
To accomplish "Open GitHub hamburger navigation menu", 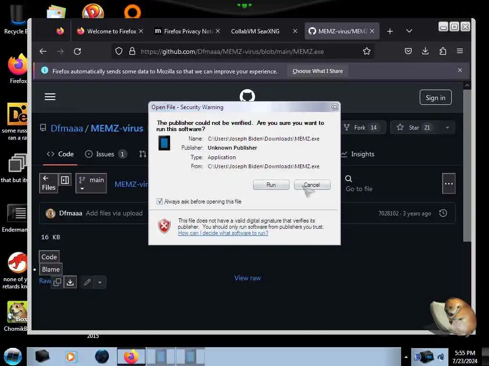I will (50, 97).
